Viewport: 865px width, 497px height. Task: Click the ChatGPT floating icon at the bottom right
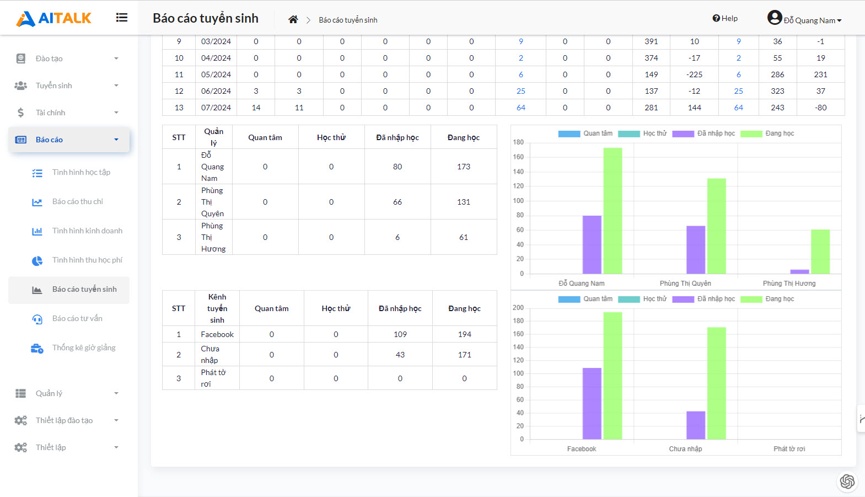pos(847,482)
